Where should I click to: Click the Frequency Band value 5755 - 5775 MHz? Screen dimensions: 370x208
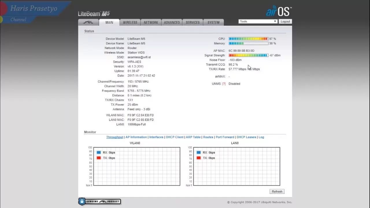(x=139, y=91)
